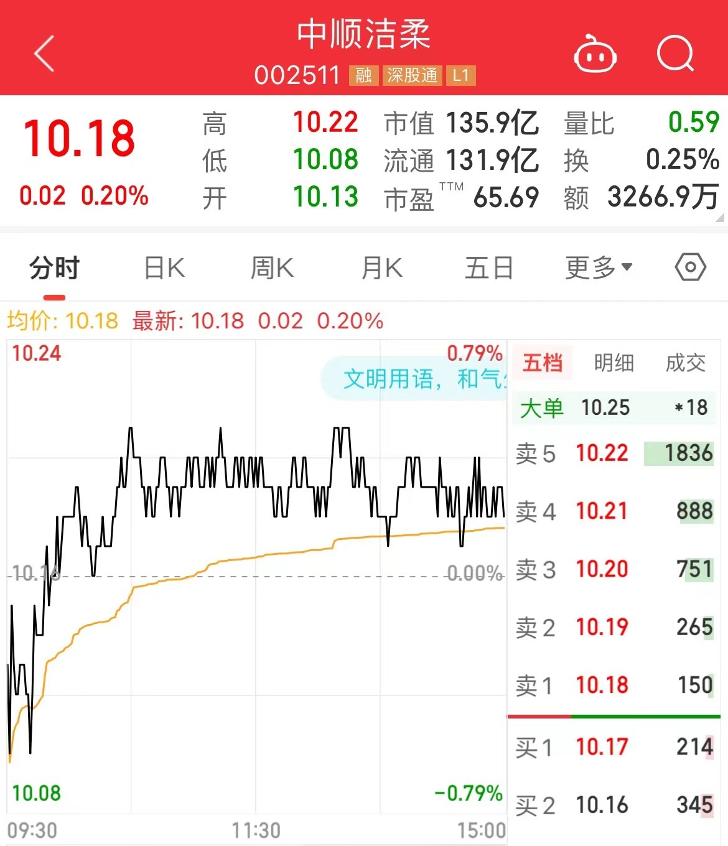Viewport: 728px width, 846px height.
Task: Tap the 最新: 10.18 label
Action: click(x=188, y=321)
